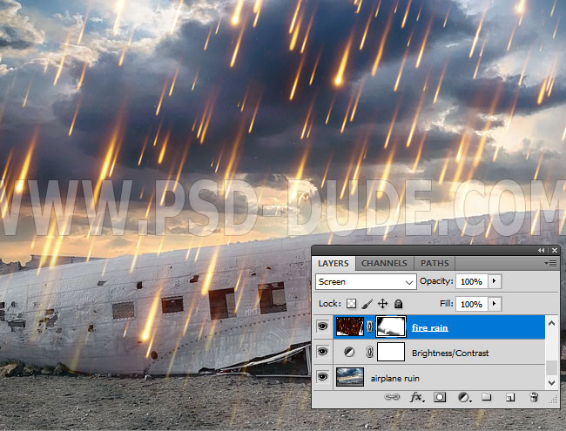Open the Screen blend mode dropdown
Image resolution: width=566 pixels, height=431 pixels.
pos(365,282)
